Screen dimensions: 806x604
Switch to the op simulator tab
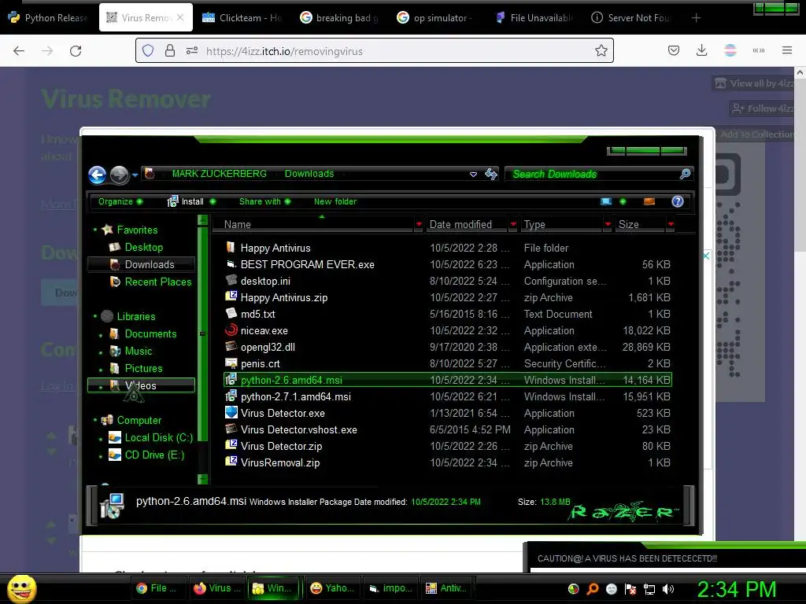(x=435, y=18)
